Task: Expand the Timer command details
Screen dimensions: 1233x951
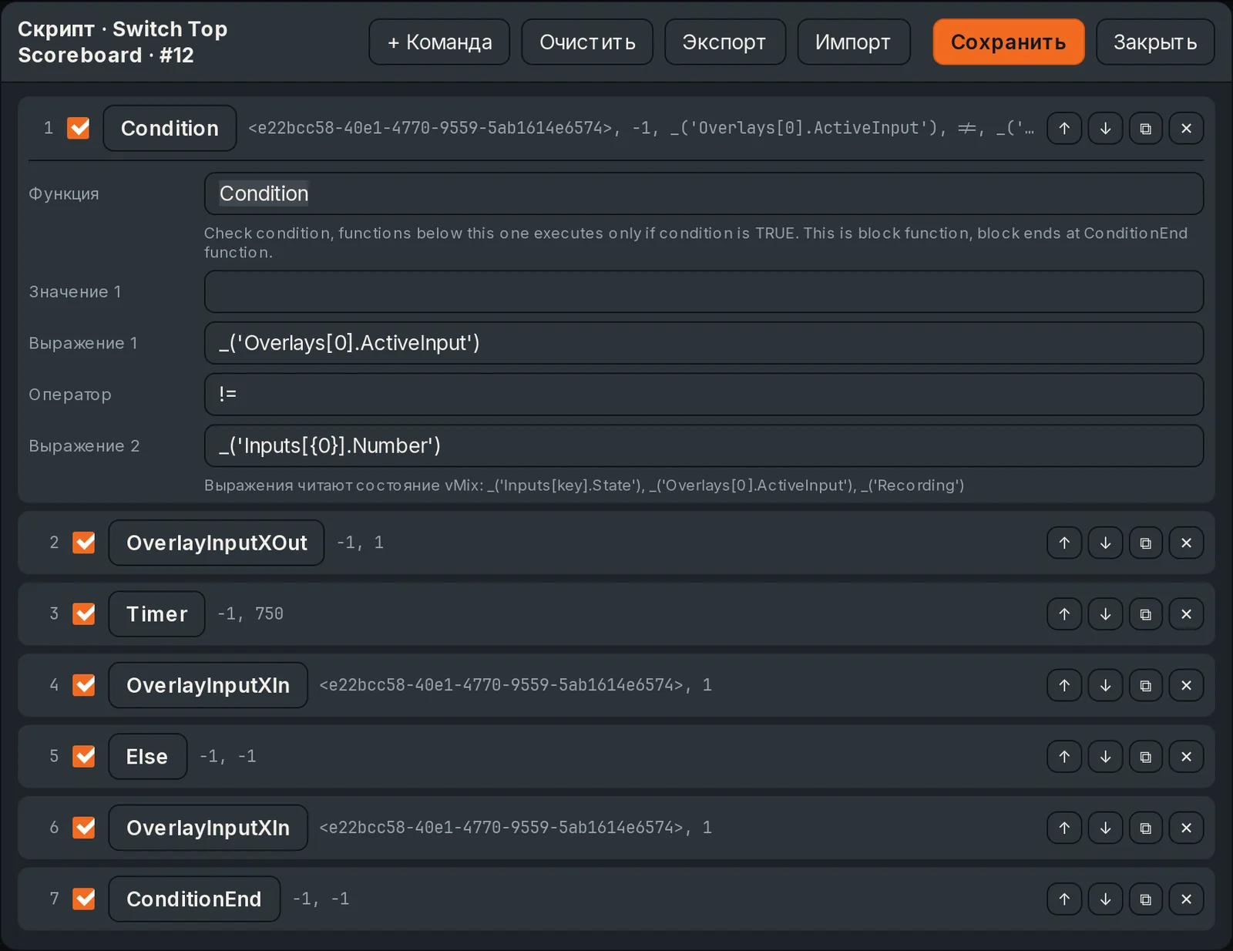Action: pos(156,614)
